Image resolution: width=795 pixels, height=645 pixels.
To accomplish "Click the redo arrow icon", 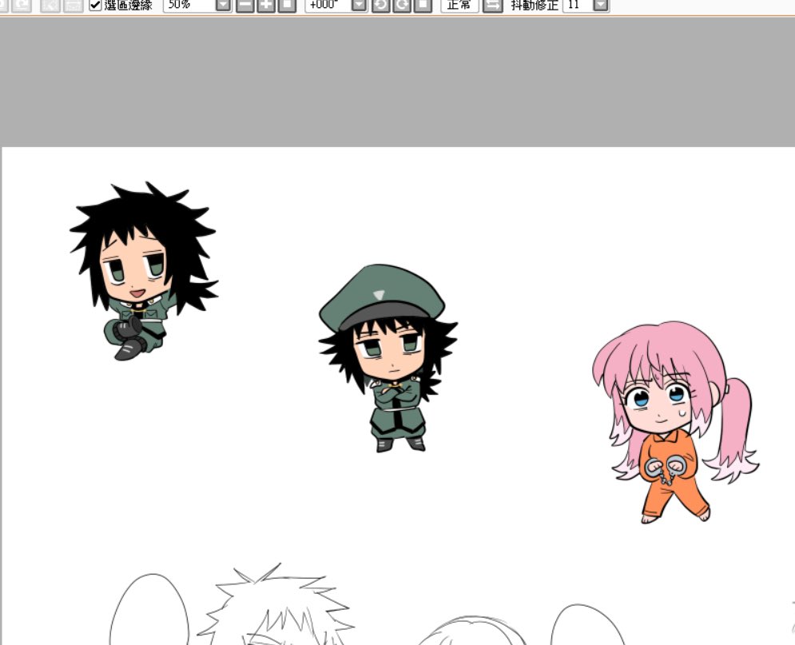I will point(22,5).
